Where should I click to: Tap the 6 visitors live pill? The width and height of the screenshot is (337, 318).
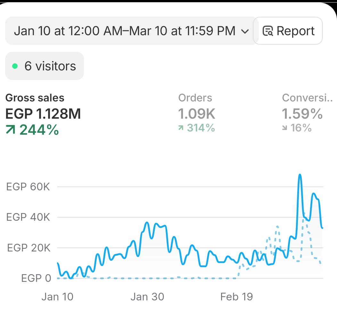[x=45, y=66]
